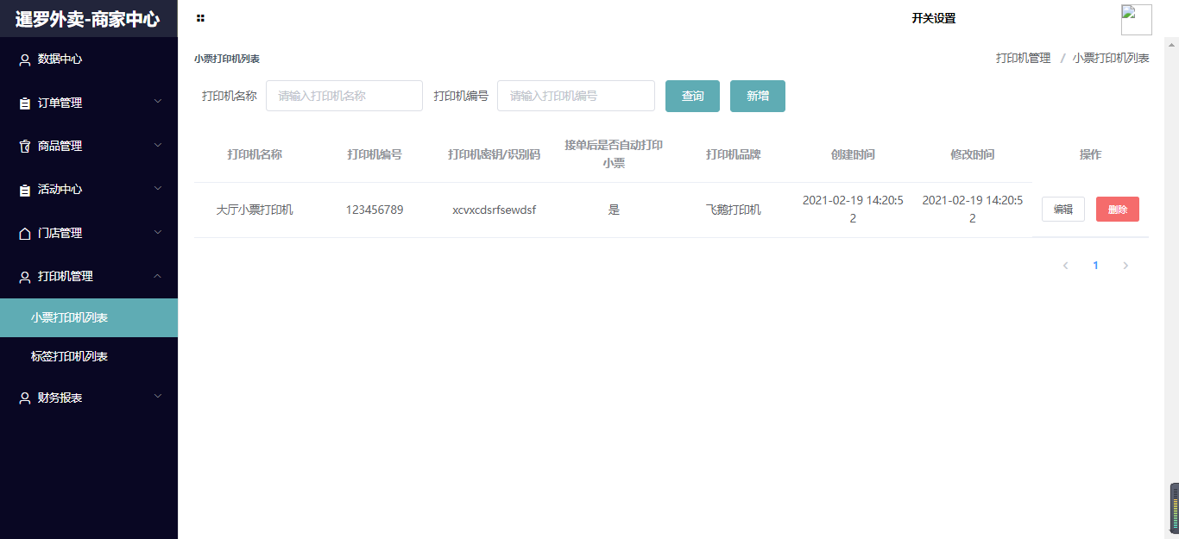Select 小票打印机列表 in the sidebar
1179x539 pixels.
89,317
